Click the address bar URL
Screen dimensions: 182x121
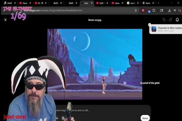click(53, 11)
